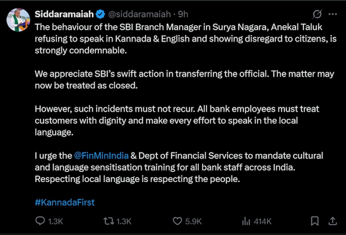
Task: Click the share post icon
Action: pyautogui.click(x=332, y=222)
